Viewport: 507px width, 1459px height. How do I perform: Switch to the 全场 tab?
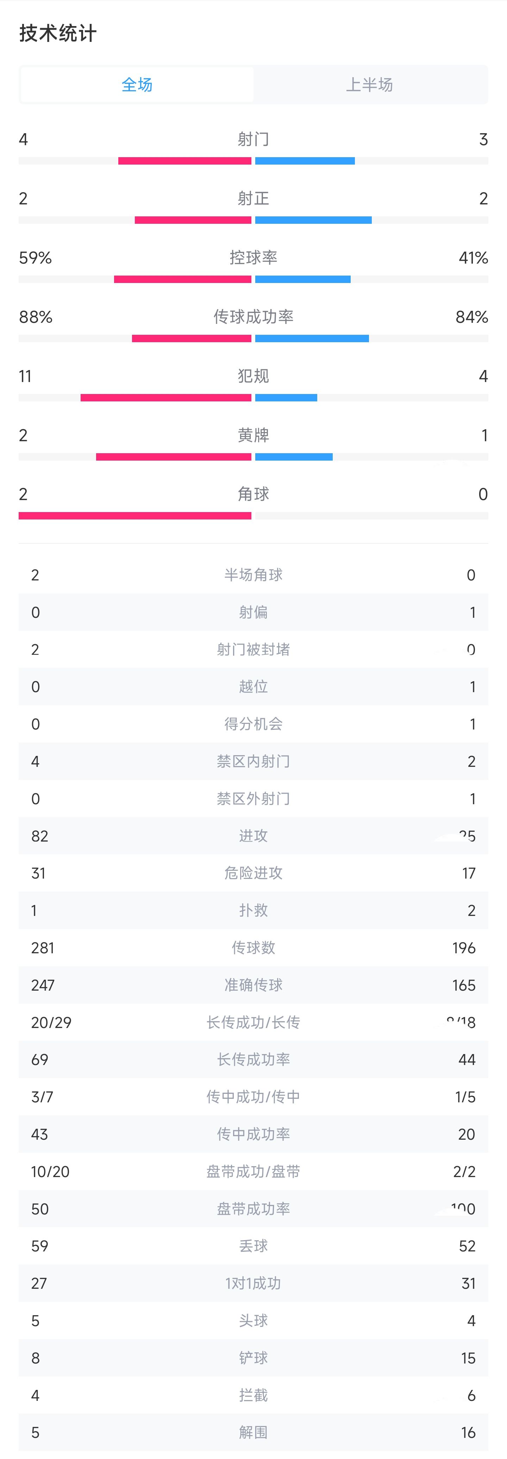point(137,85)
